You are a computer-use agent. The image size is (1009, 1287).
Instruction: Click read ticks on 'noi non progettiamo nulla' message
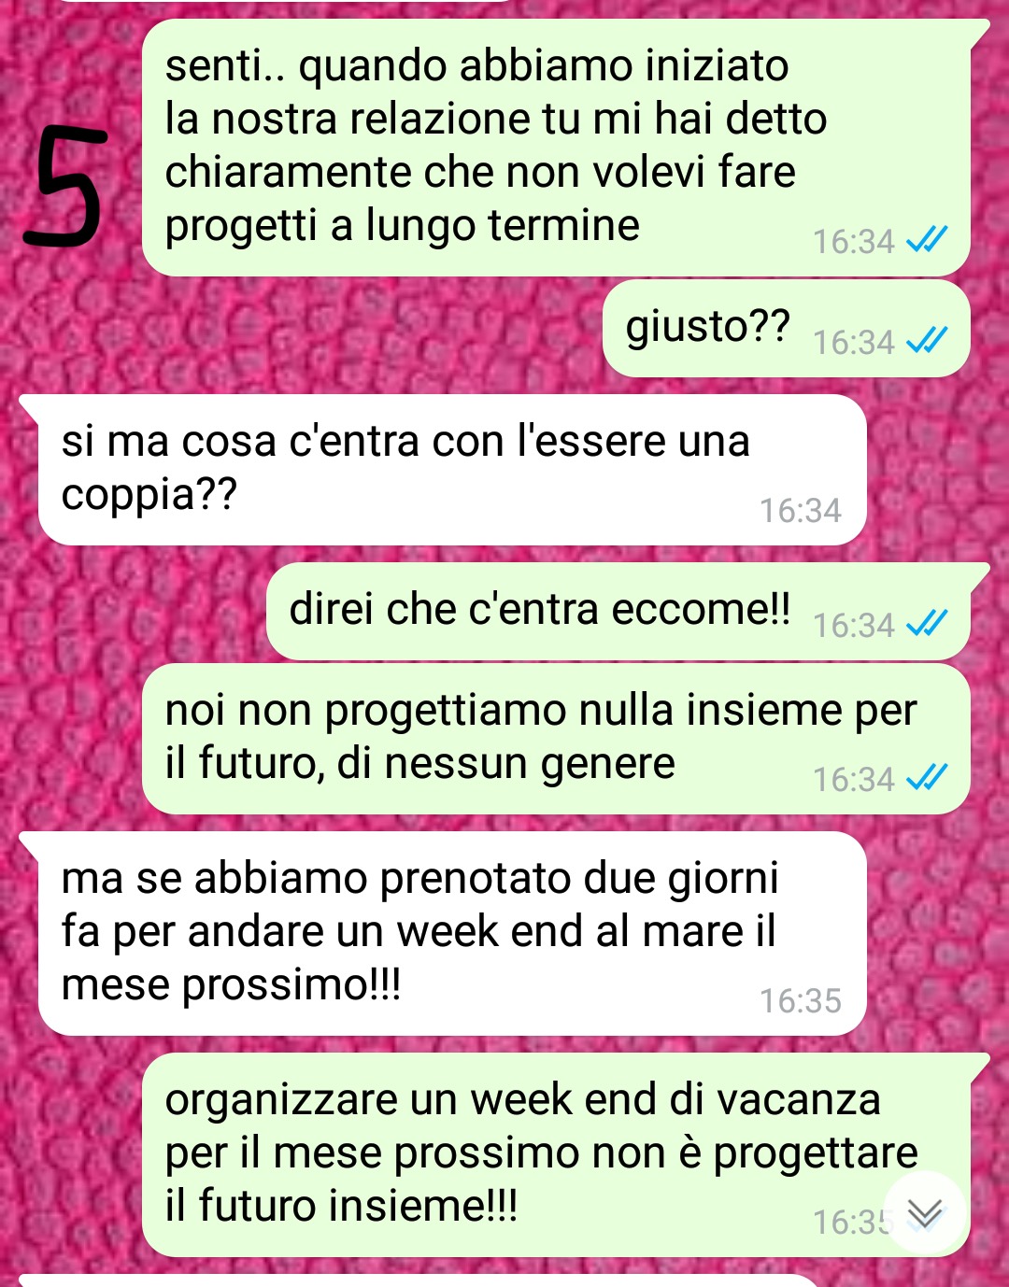coord(928,778)
